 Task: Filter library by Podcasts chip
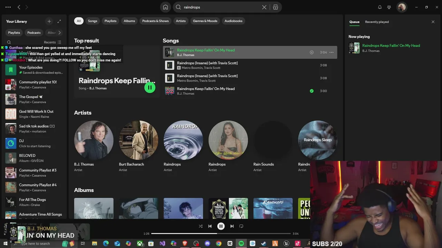34,33
